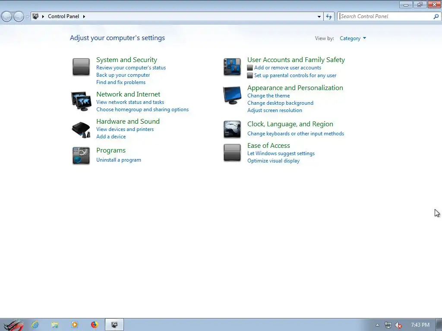Open the View by Category dropdown
Image resolution: width=442 pixels, height=331 pixels.
pos(353,38)
